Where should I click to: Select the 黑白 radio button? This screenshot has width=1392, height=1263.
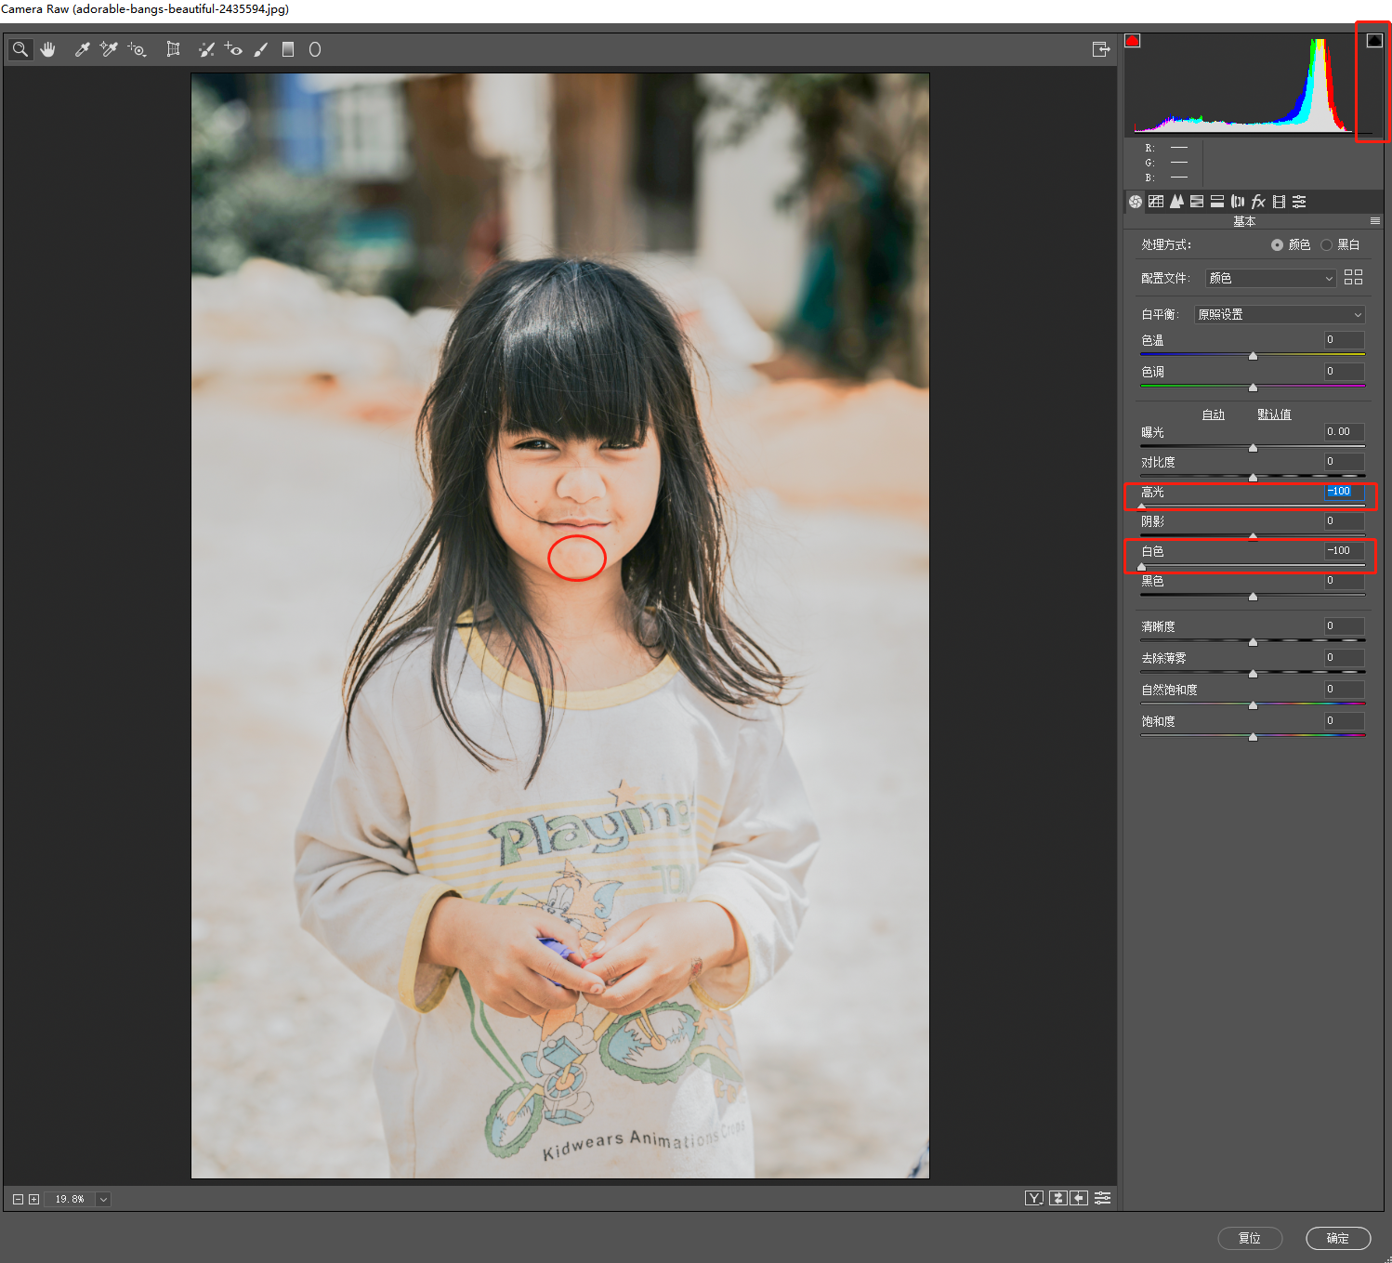(x=1327, y=245)
